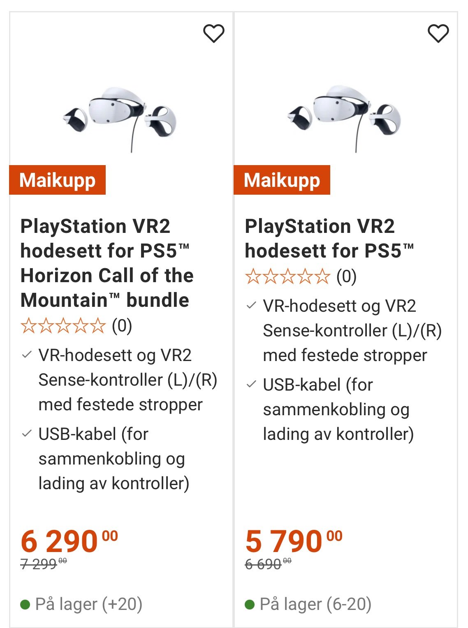Select the Maikupp badge on standalone headset

coord(282,180)
